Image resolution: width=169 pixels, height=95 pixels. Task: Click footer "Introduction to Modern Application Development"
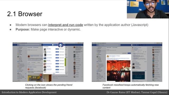coord(29,92)
